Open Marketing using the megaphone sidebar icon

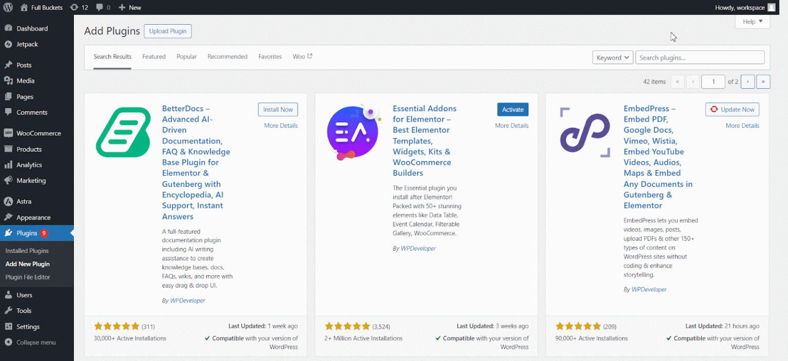[x=9, y=180]
